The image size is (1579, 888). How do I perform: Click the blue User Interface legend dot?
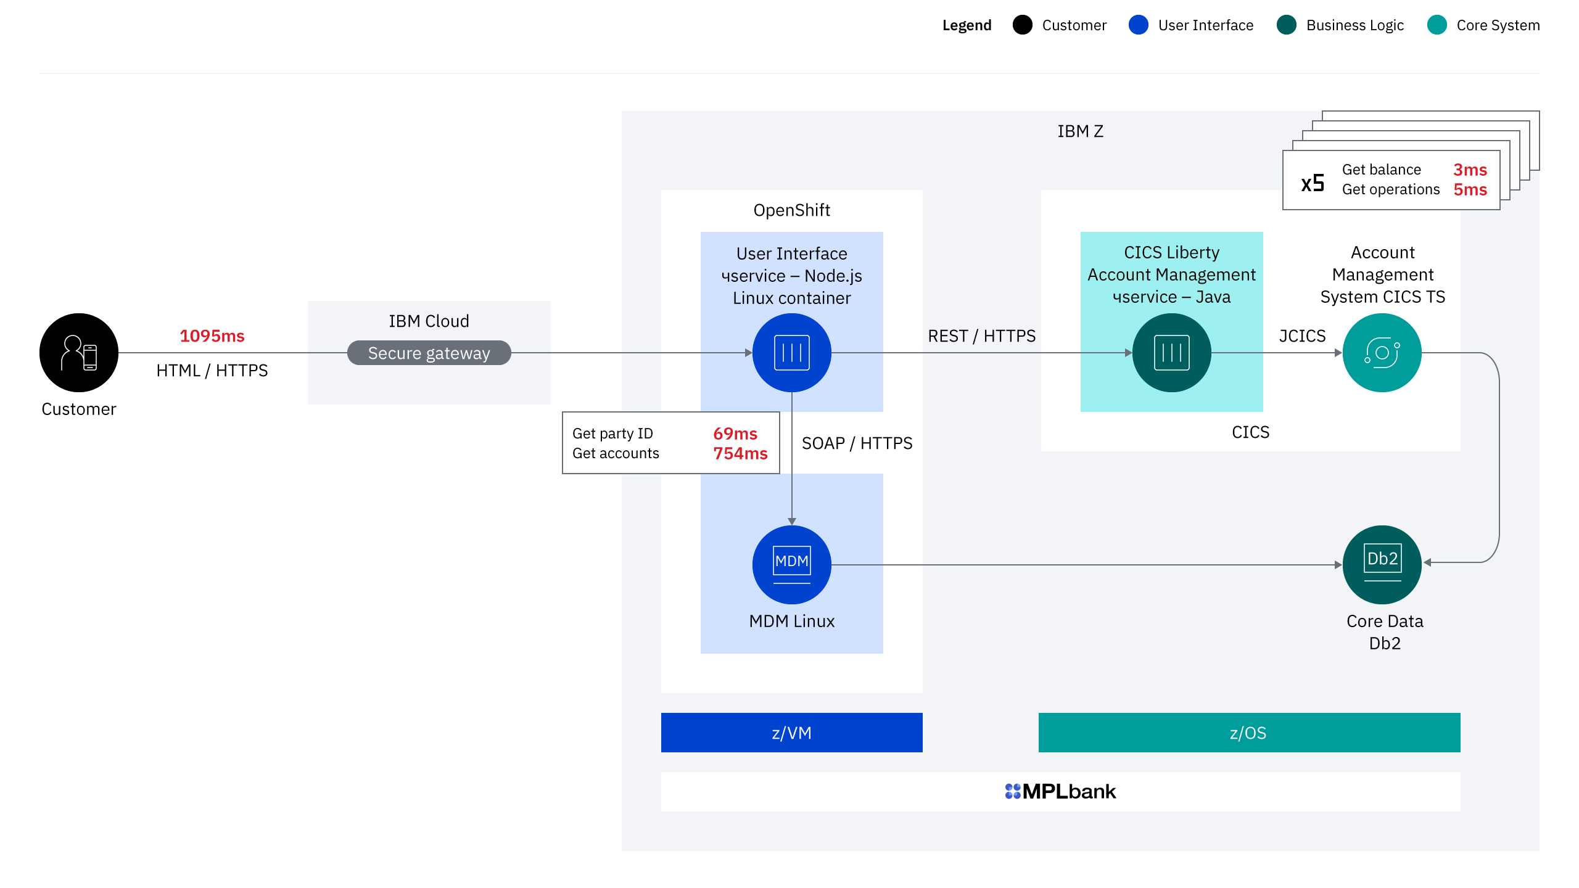point(1138,25)
